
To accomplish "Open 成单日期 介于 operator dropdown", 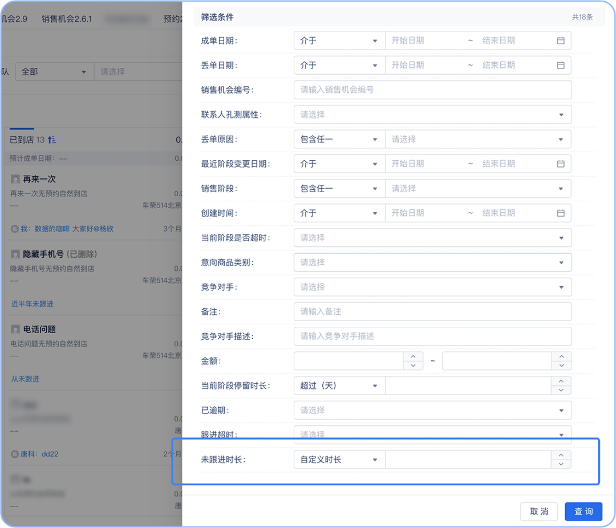I will tap(339, 40).
